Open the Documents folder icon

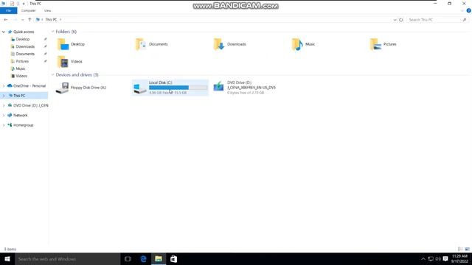[141, 44]
